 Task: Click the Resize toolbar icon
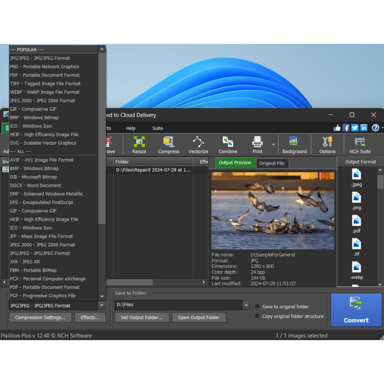(x=139, y=145)
